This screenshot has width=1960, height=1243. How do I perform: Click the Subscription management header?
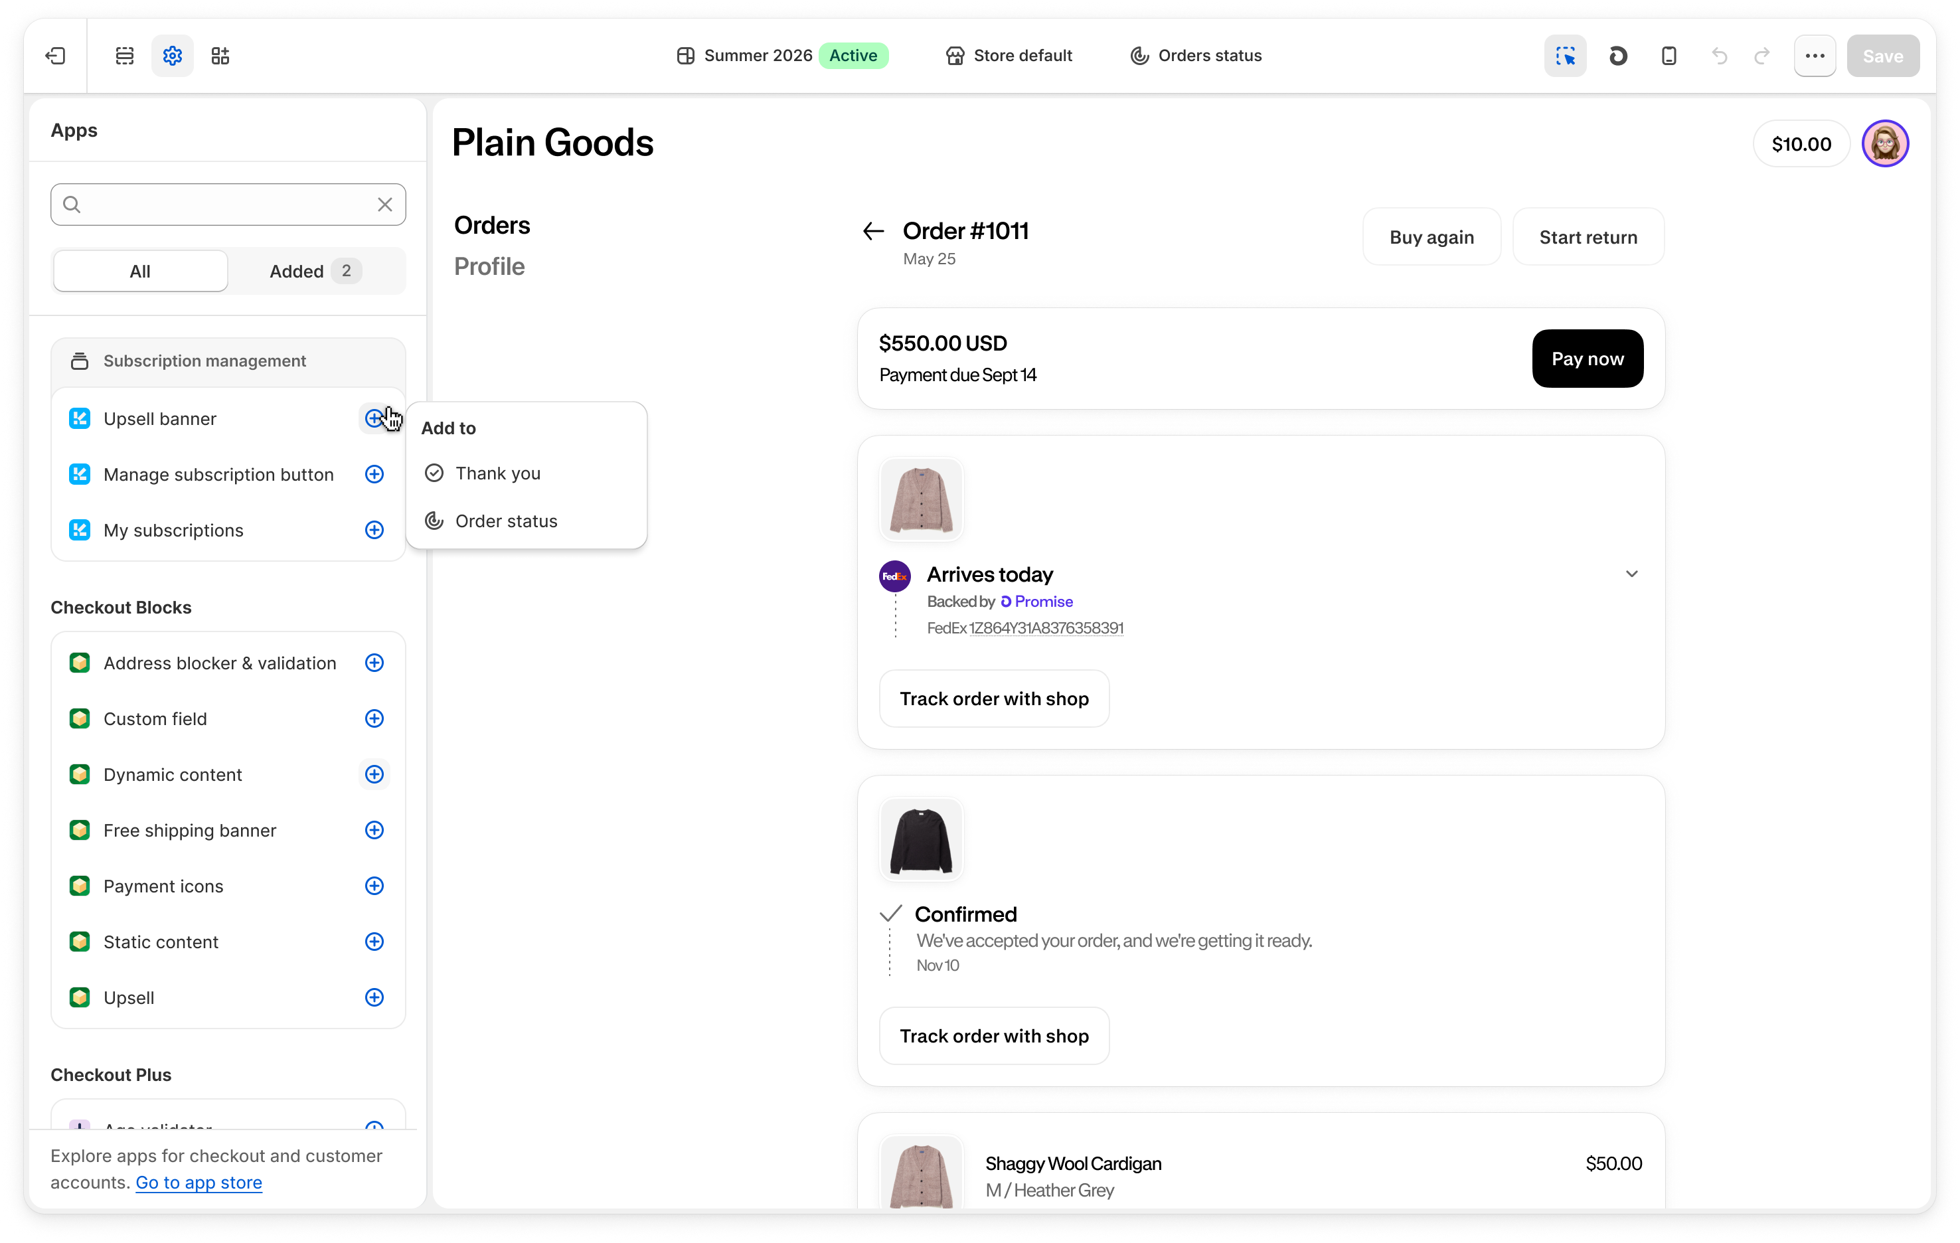point(228,361)
